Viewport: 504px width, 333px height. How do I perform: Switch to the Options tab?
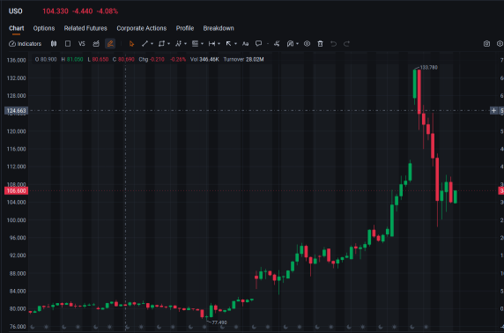44,28
